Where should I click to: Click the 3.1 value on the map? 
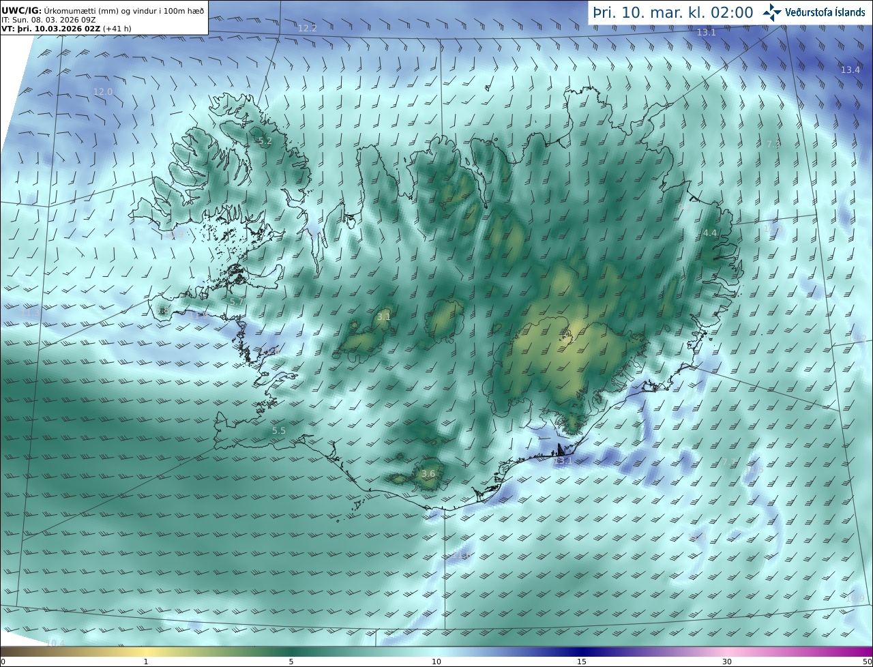click(384, 316)
